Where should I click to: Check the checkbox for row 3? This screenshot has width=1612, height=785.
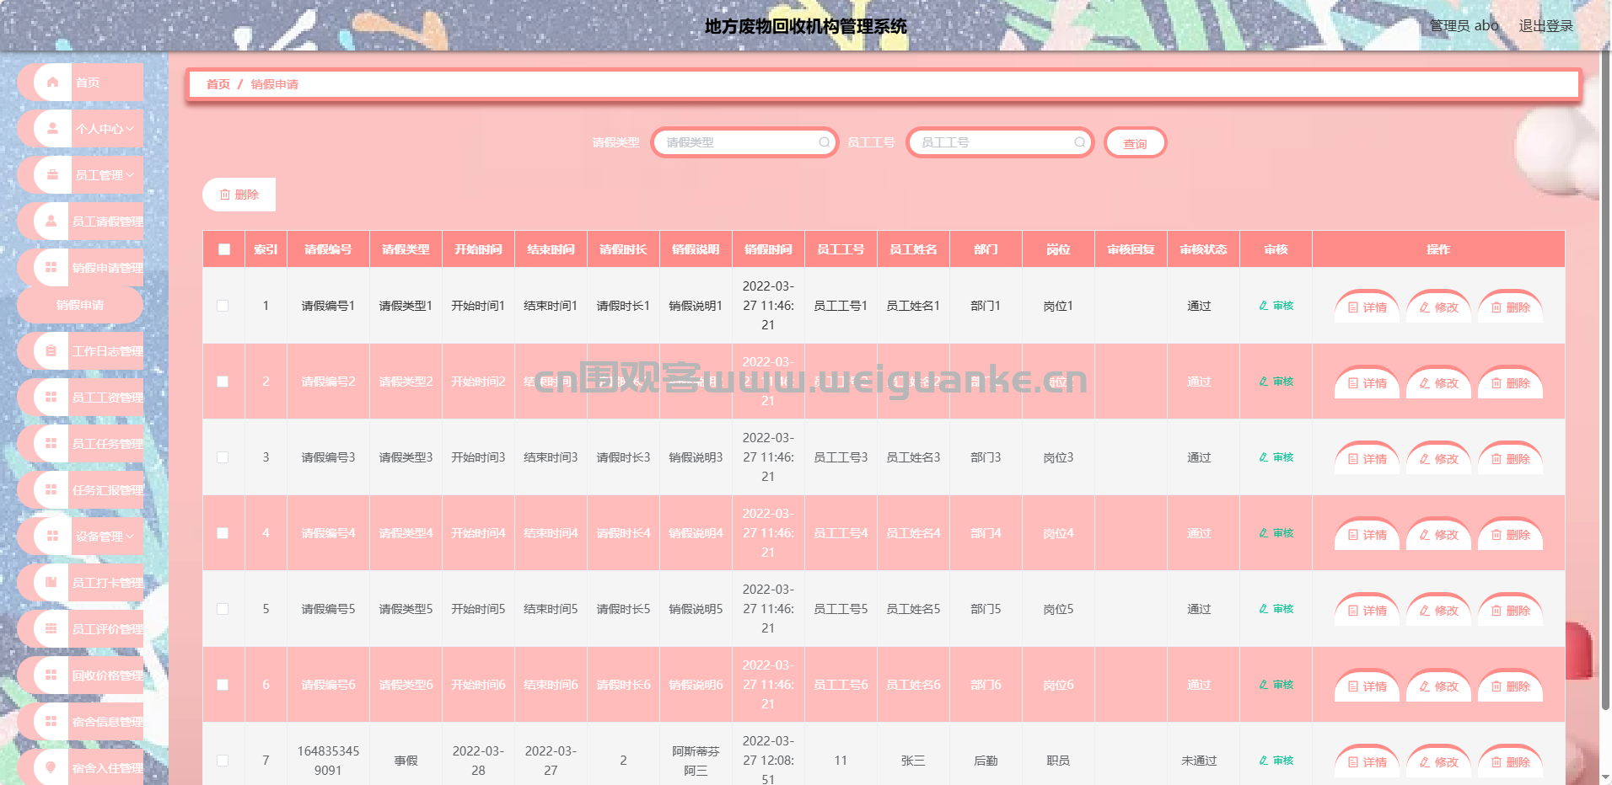(223, 457)
